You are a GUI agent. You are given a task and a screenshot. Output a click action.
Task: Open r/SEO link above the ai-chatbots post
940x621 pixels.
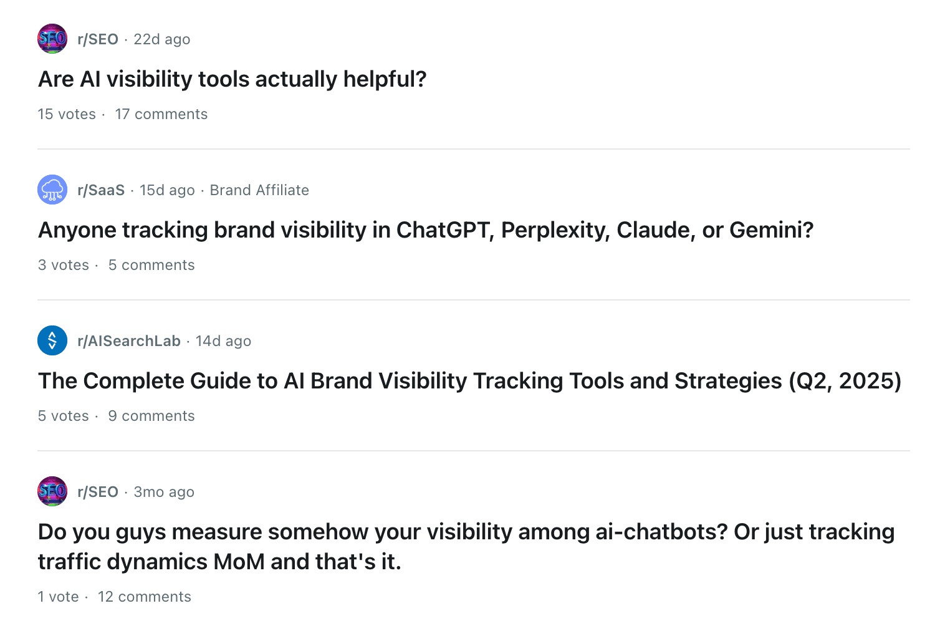pos(98,492)
